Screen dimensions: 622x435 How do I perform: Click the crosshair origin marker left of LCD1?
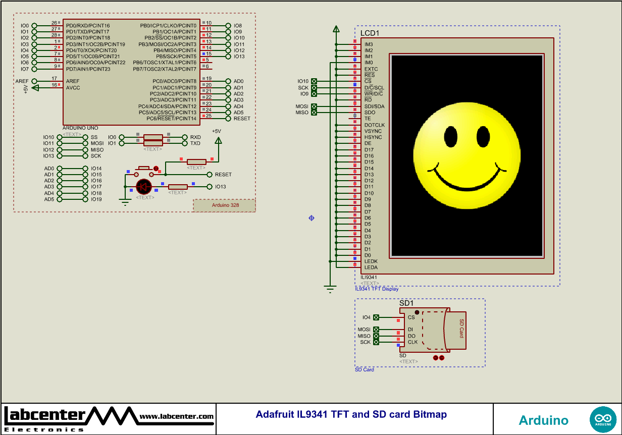point(311,217)
